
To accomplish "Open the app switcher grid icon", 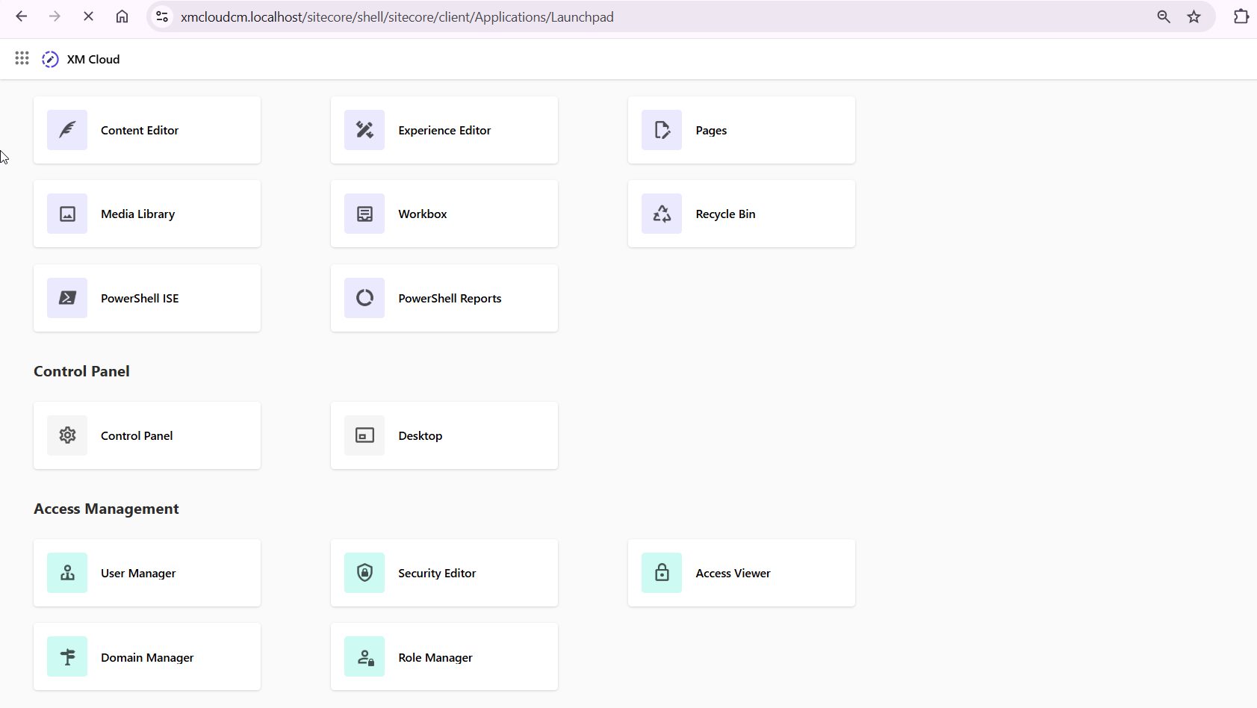I will (22, 58).
